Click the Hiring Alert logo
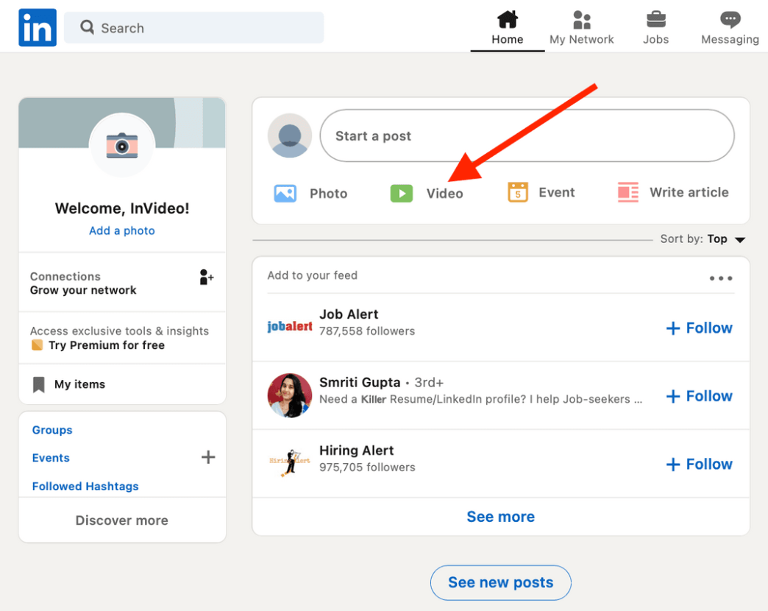Image resolution: width=768 pixels, height=611 pixels. (289, 462)
